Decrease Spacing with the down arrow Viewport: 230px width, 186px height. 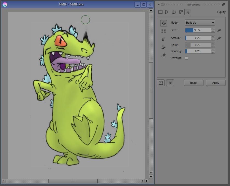pyautogui.click(x=213, y=52)
